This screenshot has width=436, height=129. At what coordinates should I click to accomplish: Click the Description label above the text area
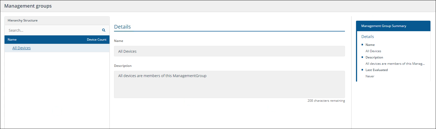point(123,66)
